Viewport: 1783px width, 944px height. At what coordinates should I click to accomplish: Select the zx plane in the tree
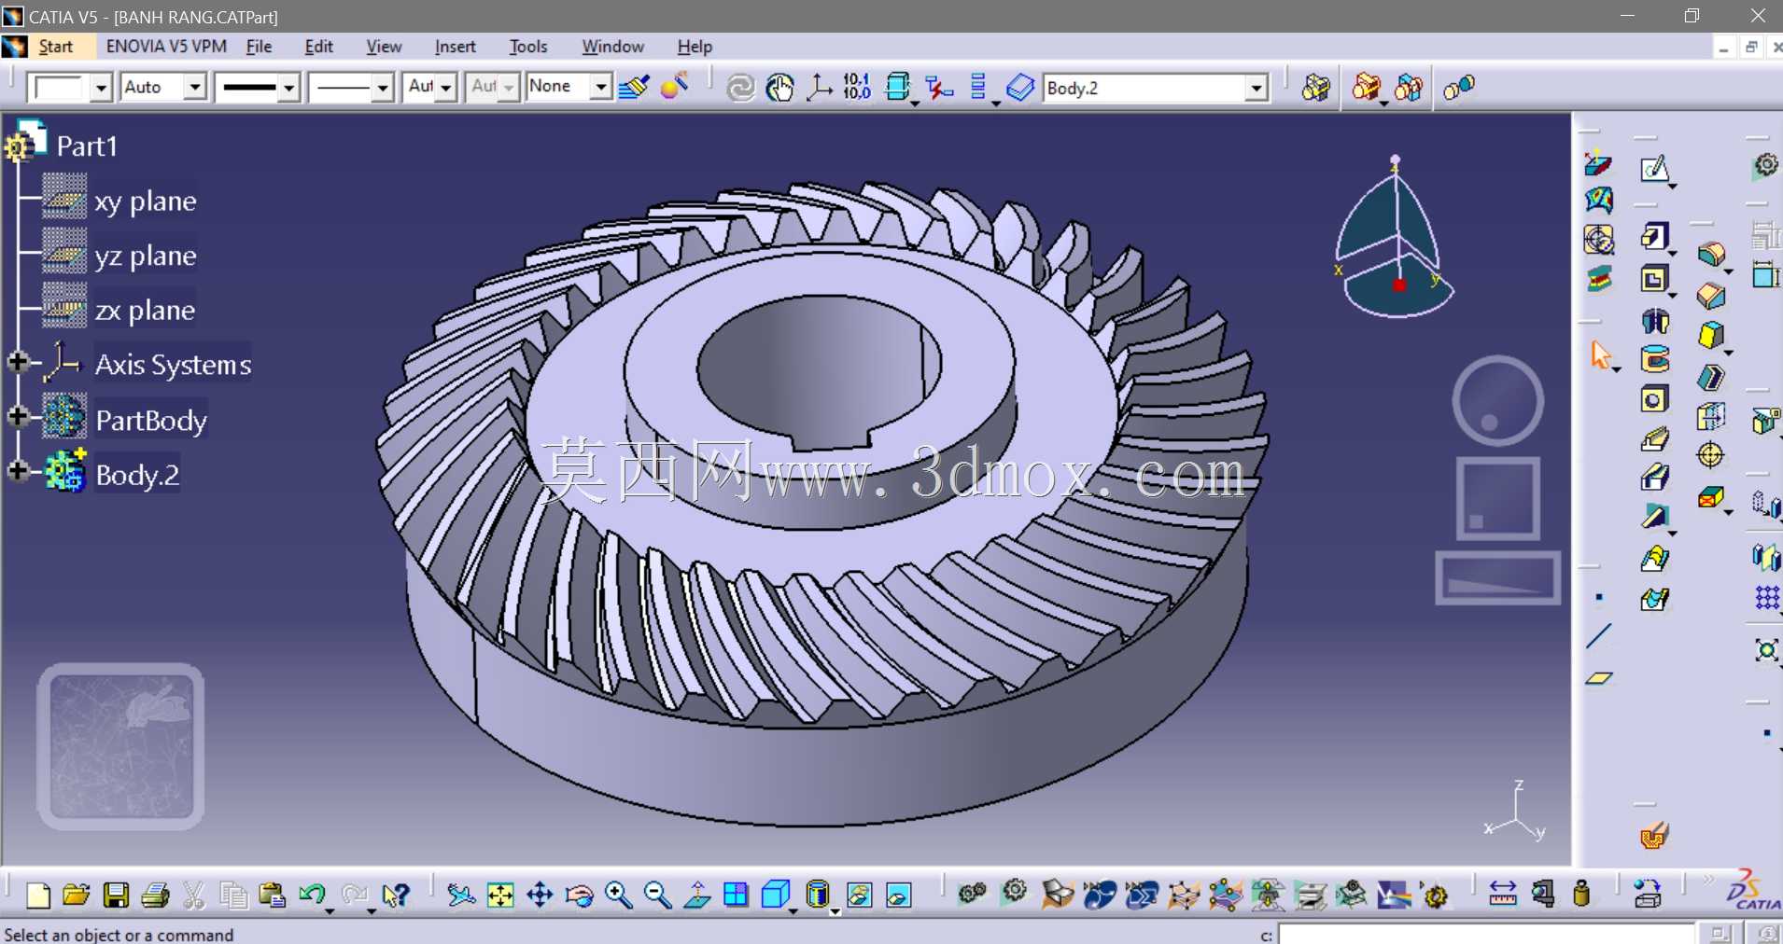tap(145, 310)
